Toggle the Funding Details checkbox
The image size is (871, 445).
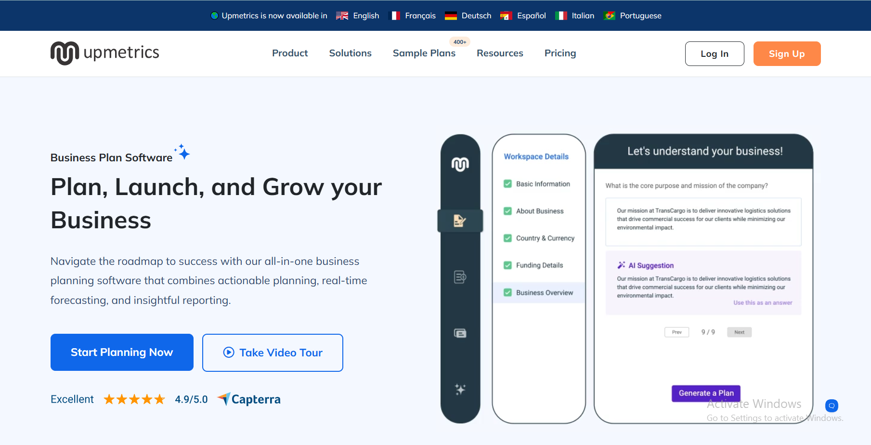pyautogui.click(x=507, y=265)
